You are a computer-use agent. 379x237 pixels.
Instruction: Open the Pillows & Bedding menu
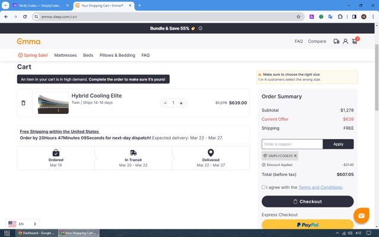[x=117, y=55]
